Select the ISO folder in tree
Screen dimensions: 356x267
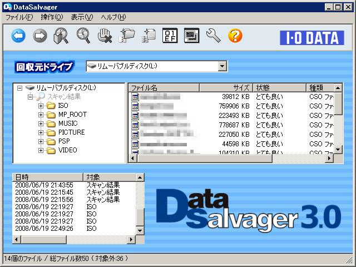point(63,106)
